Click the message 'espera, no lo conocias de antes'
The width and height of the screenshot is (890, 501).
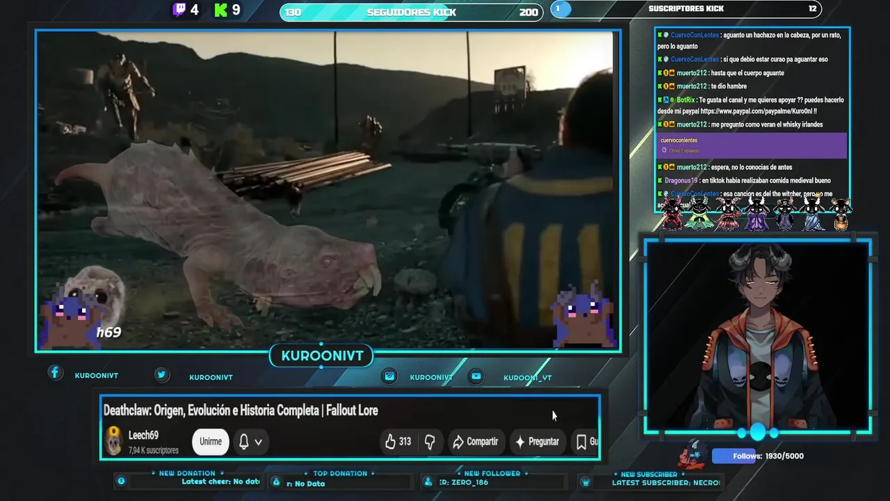pos(725,167)
